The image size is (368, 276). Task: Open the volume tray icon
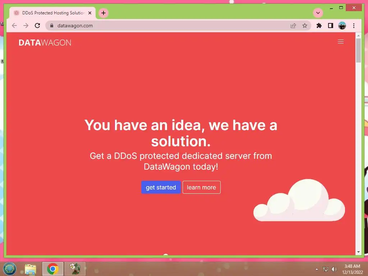334,269
